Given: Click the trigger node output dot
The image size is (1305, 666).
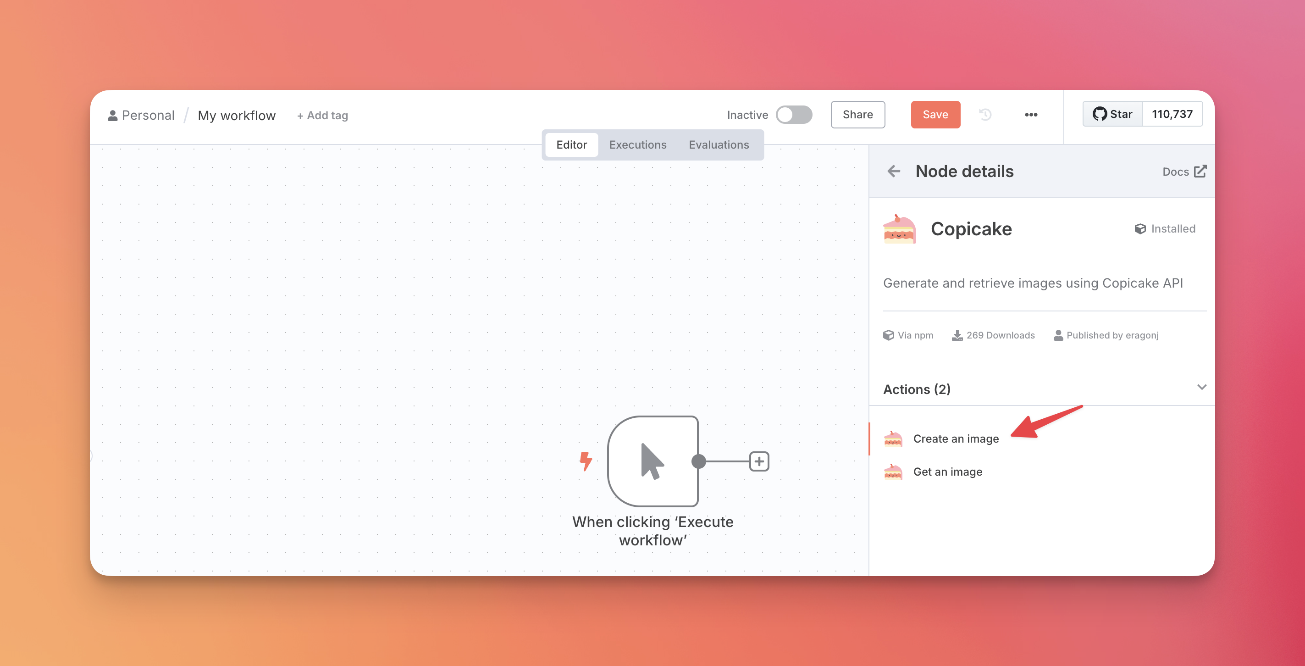Looking at the screenshot, I should [699, 461].
